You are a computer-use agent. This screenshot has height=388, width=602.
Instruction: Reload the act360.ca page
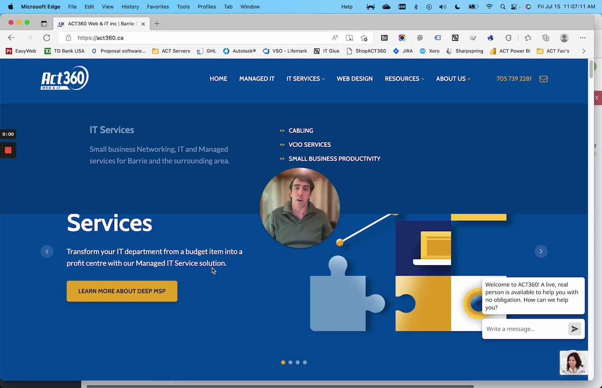tap(47, 38)
